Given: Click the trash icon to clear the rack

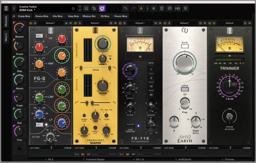Looking at the screenshot, I should (x=162, y=8).
